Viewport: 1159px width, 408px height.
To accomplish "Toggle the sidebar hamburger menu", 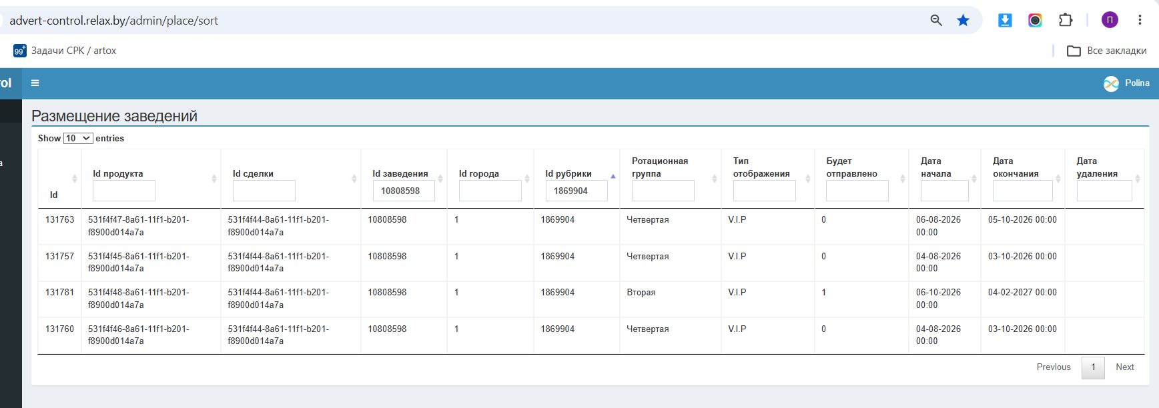I will tap(35, 83).
